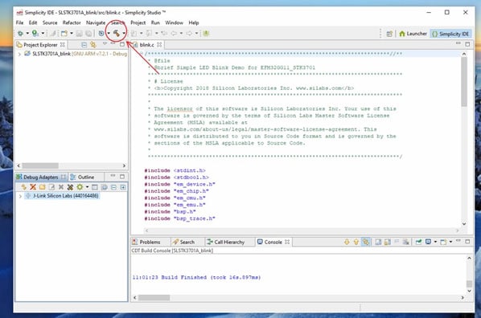Viewport: 481px width, 318px height.
Task: Click the hammer Build icon in toolbar
Action: coord(117,33)
